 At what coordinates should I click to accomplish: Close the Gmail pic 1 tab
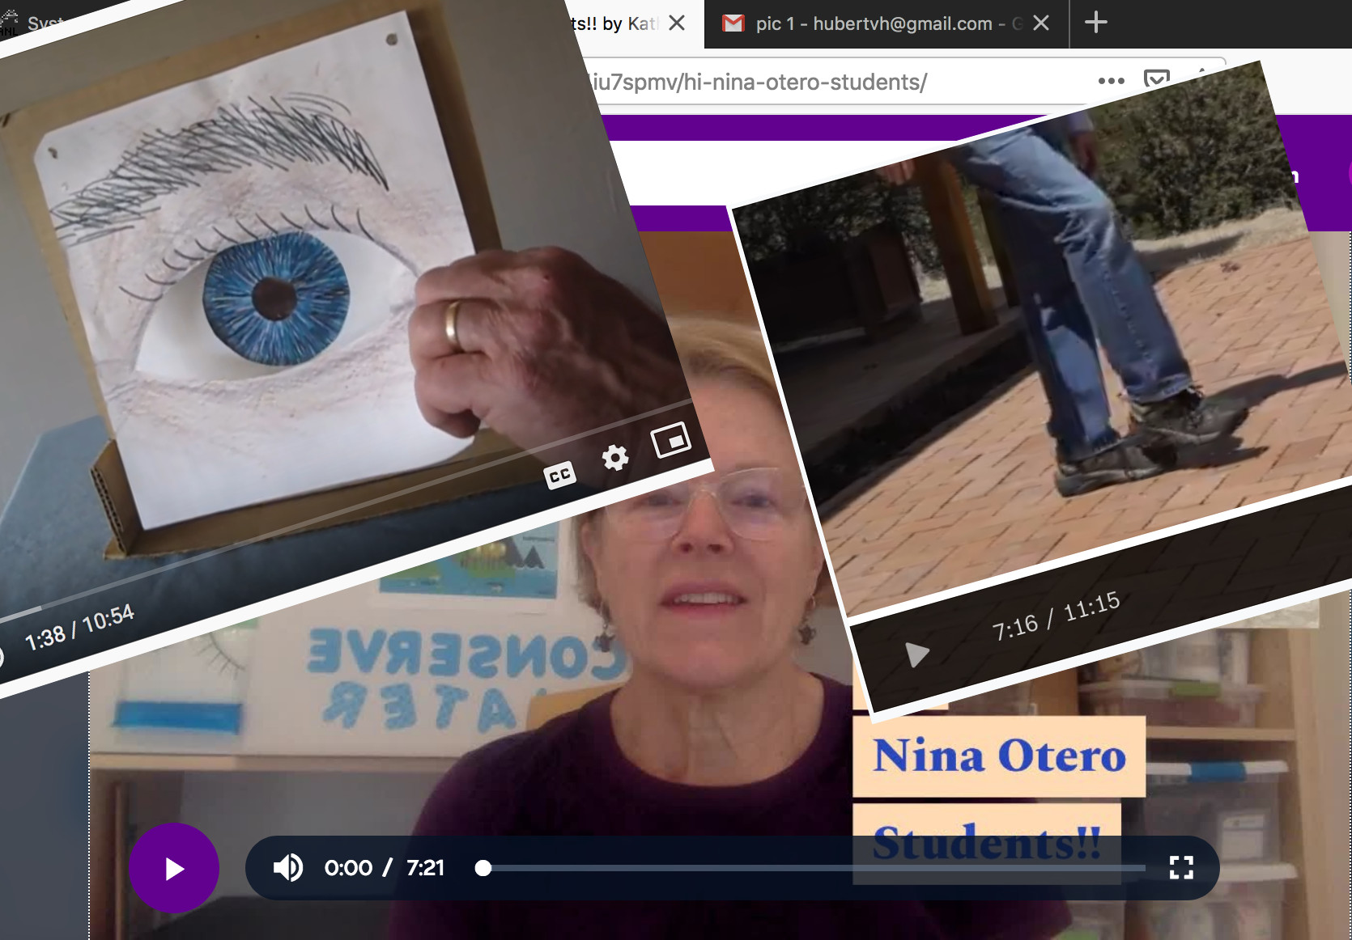pyautogui.click(x=1041, y=23)
